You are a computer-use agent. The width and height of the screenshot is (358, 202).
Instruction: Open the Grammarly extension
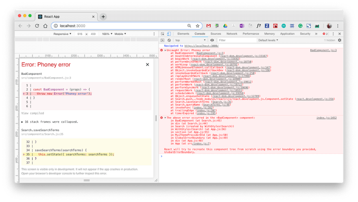(300, 26)
